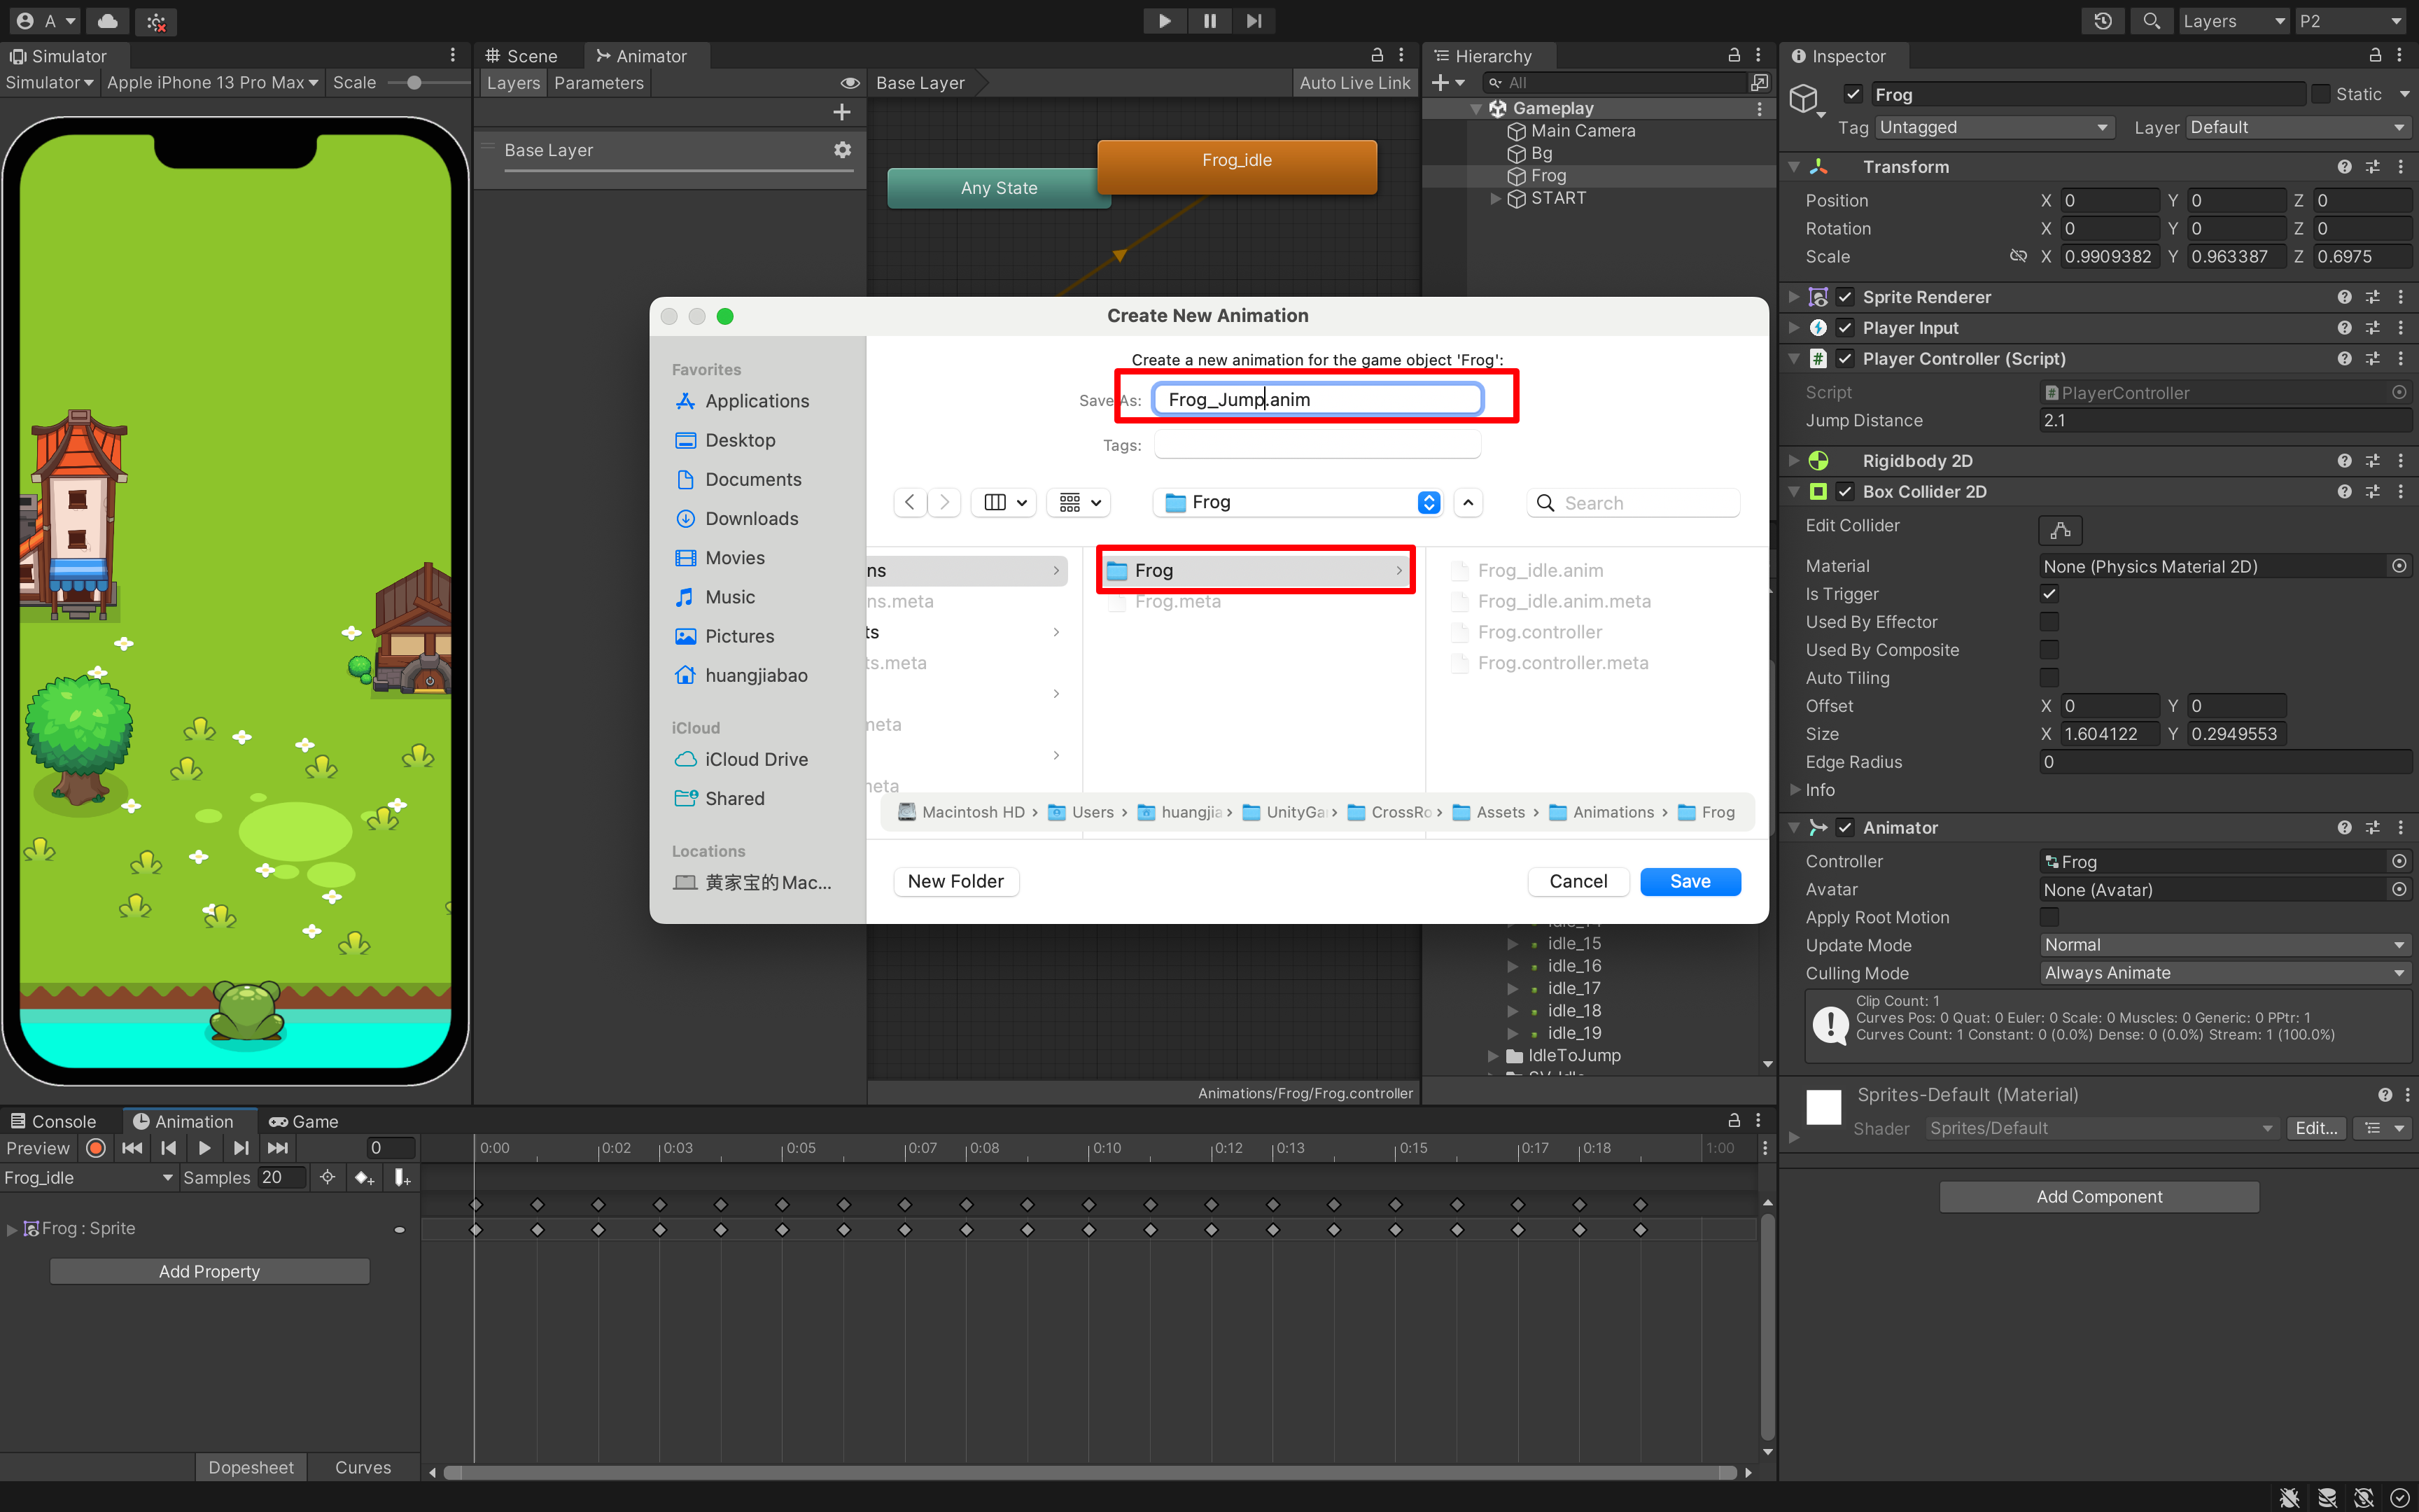
Task: Open the Frog folder location popup
Action: tap(1298, 502)
